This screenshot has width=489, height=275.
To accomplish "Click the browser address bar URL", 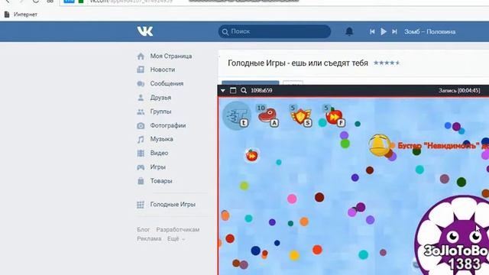I will (131, 2).
